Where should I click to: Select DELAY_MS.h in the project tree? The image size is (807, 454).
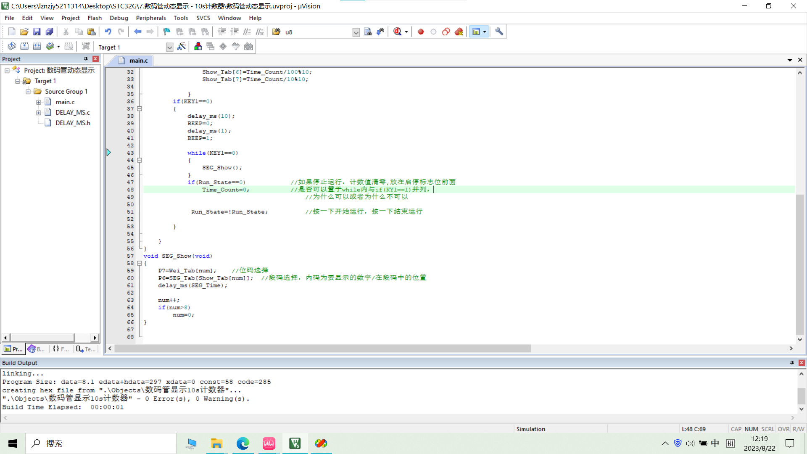(73, 123)
